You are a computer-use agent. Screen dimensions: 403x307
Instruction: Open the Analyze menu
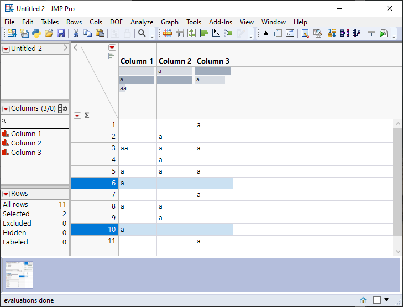[142, 22]
